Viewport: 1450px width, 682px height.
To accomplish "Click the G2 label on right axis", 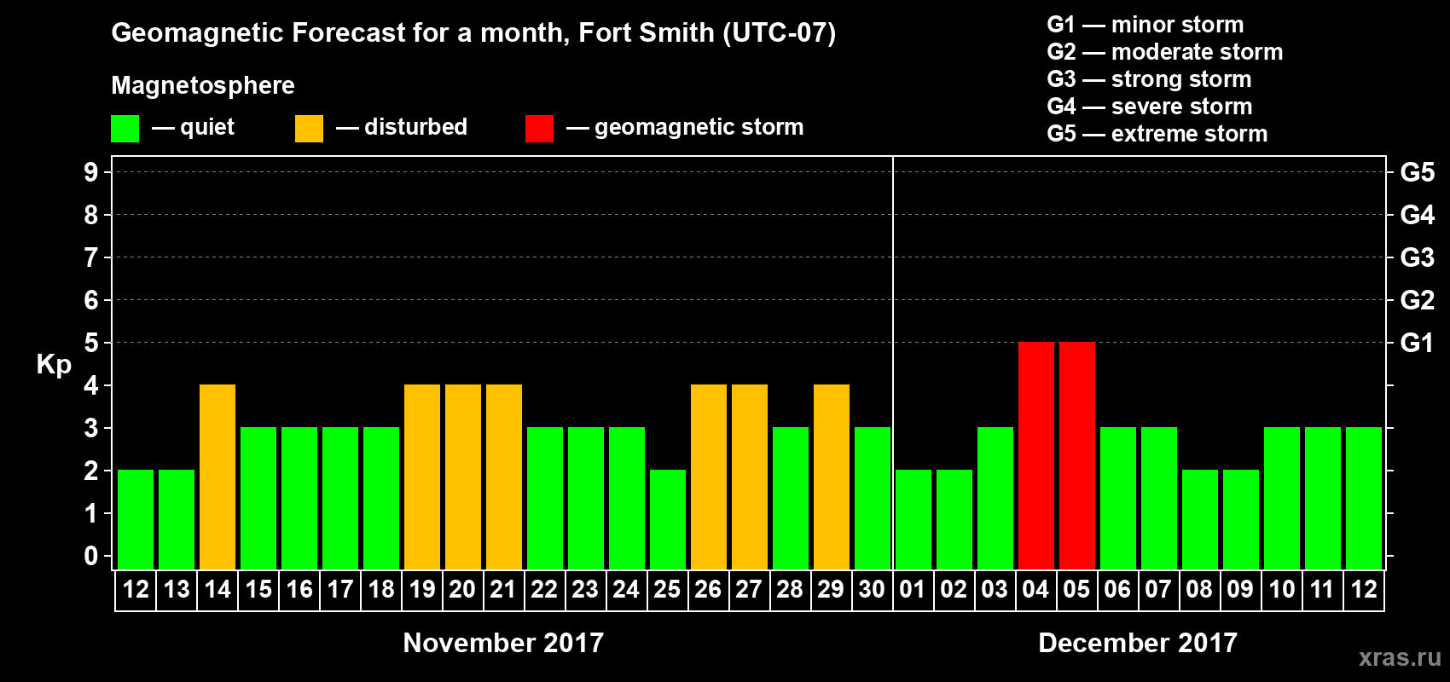I will [1417, 300].
